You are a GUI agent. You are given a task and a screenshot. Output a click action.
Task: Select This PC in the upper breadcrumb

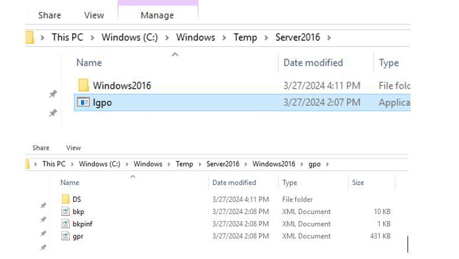67,37
